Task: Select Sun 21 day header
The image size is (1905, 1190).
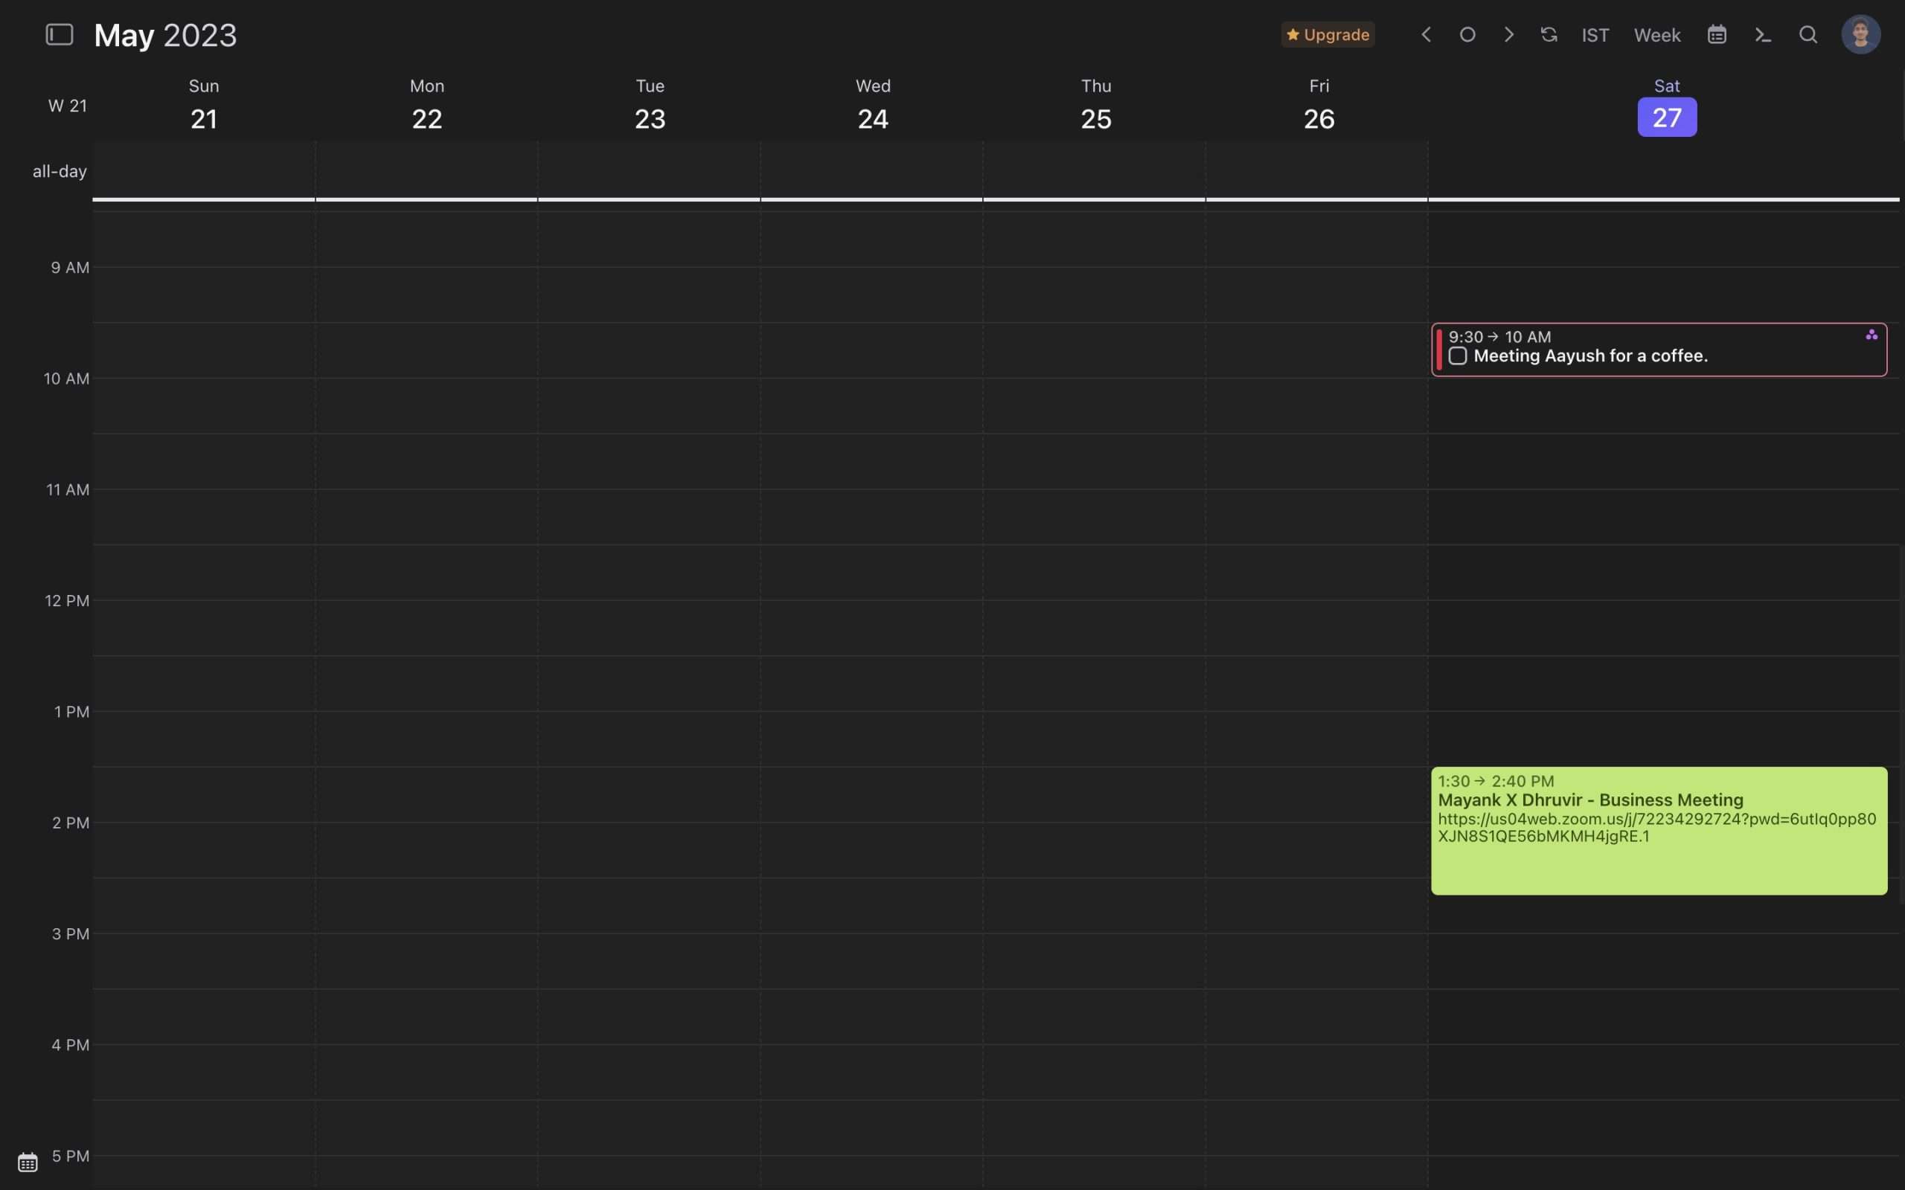Action: point(204,105)
